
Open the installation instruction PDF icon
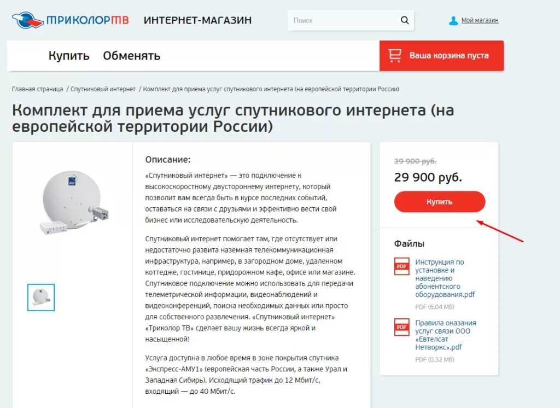pos(402,266)
